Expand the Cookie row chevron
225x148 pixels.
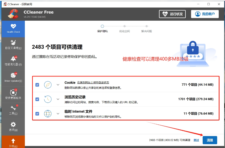click(58, 85)
